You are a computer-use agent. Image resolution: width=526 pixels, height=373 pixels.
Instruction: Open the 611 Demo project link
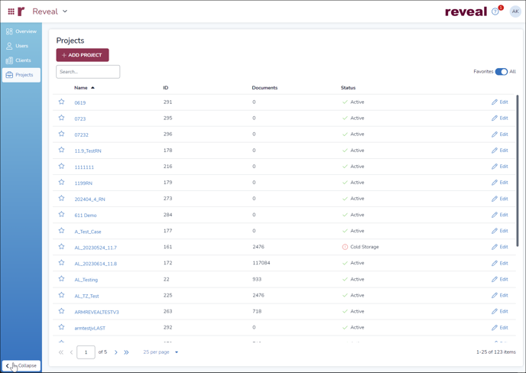click(x=86, y=216)
